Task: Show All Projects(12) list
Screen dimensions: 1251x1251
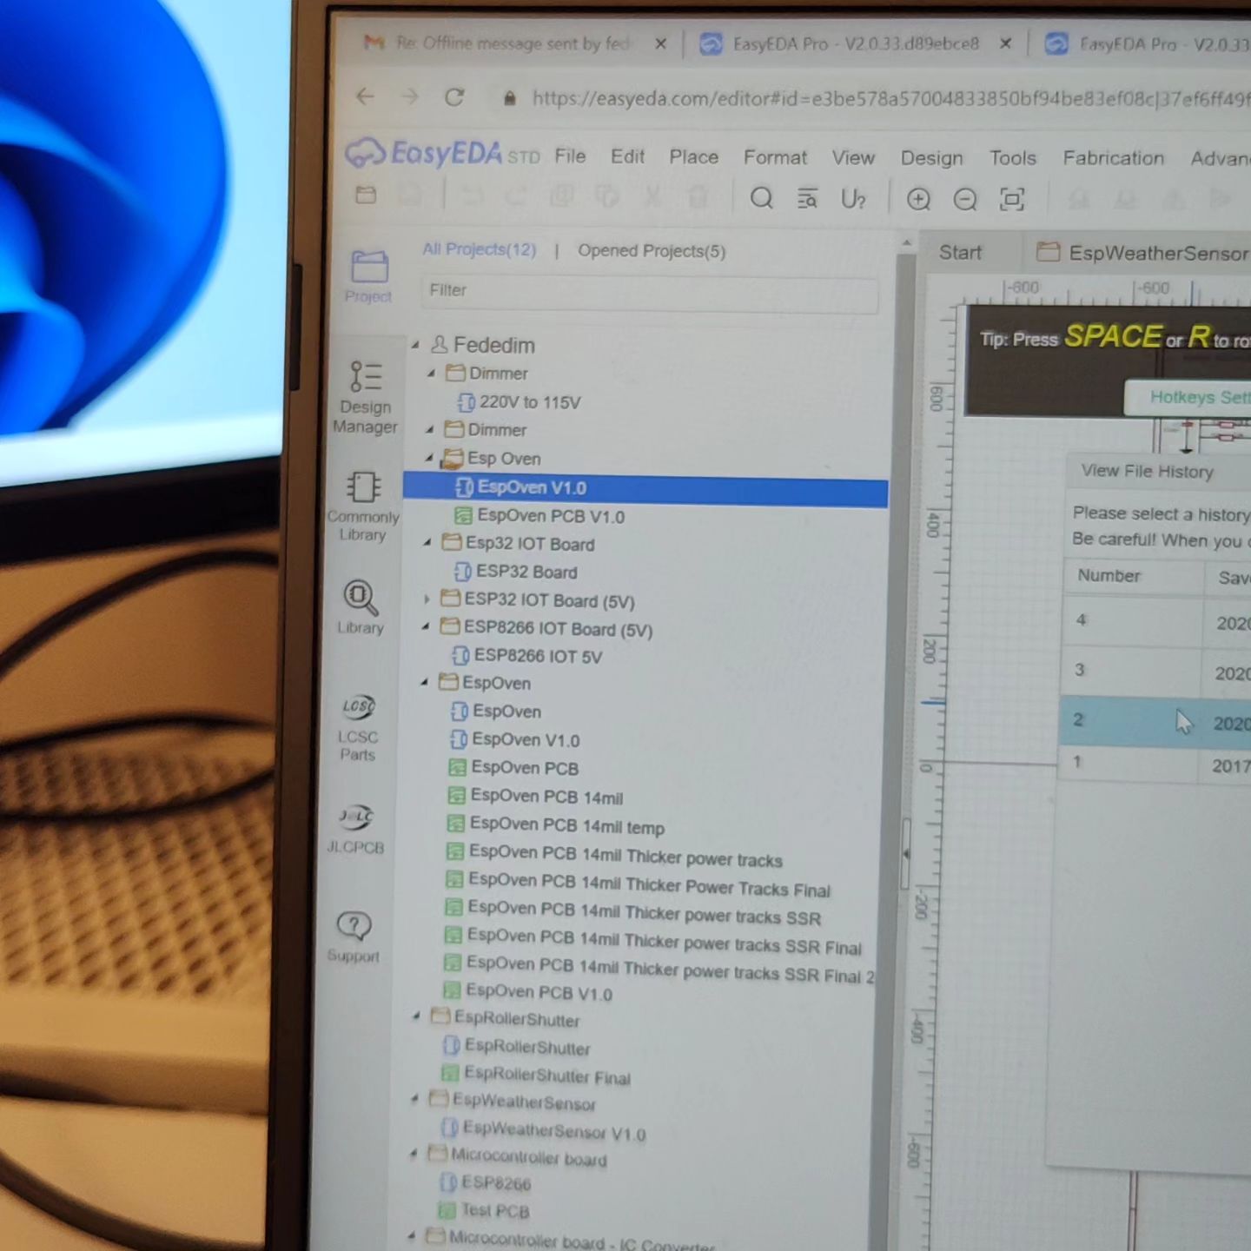Action: coord(480,249)
